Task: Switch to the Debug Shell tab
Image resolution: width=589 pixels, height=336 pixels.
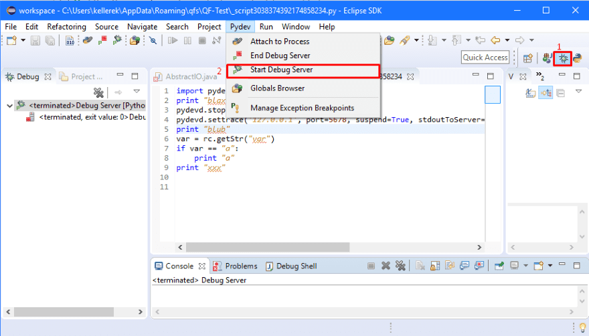Action: pos(291,266)
